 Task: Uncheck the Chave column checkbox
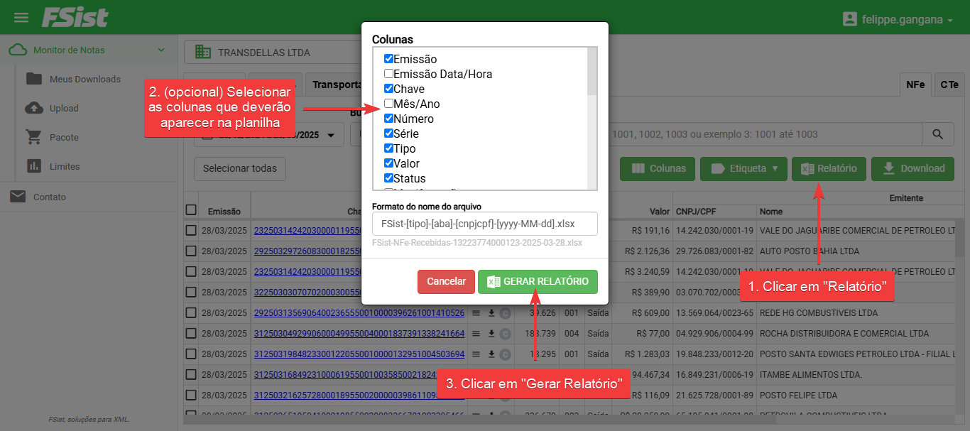point(388,89)
